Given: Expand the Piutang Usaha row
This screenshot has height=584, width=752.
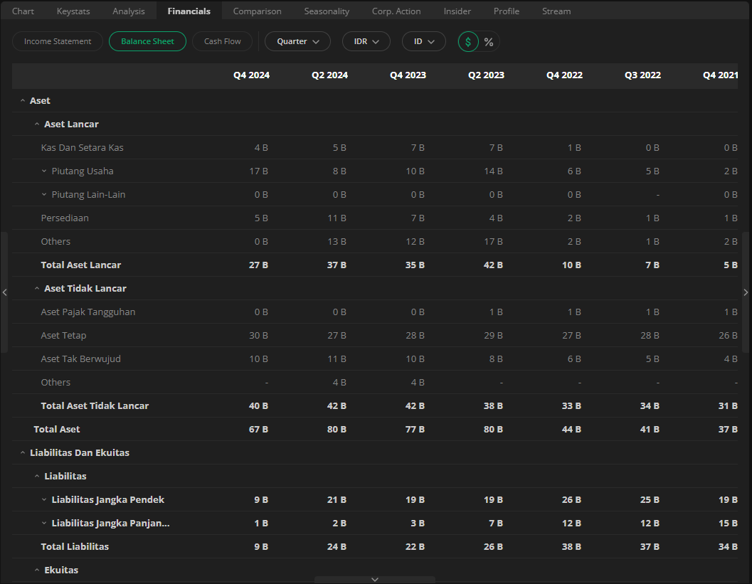Looking at the screenshot, I should tap(44, 171).
